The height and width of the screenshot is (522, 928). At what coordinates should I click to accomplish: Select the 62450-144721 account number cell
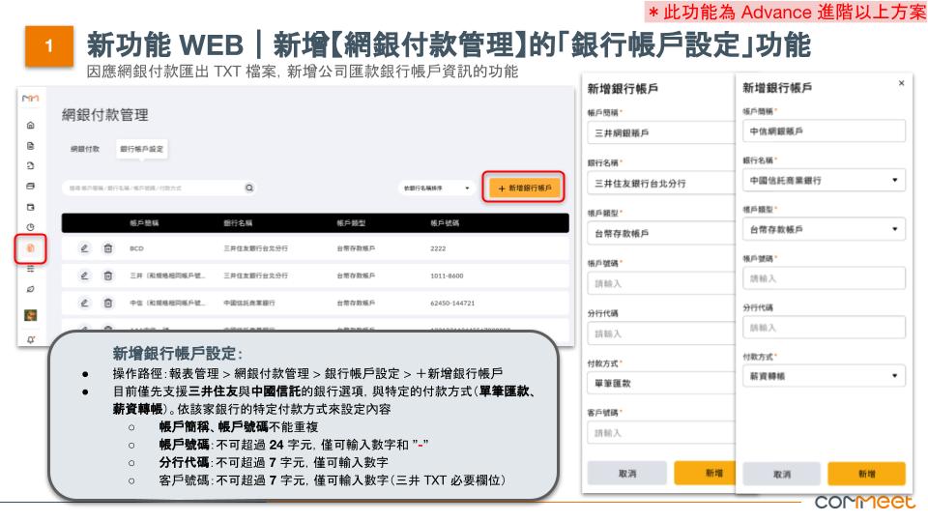click(x=452, y=303)
